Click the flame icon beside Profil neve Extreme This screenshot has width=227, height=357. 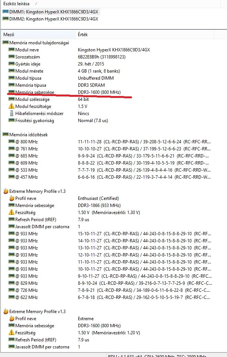(x=12, y=318)
